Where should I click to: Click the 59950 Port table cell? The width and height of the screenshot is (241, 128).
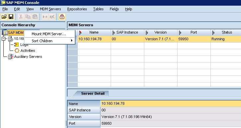click(x=194, y=39)
